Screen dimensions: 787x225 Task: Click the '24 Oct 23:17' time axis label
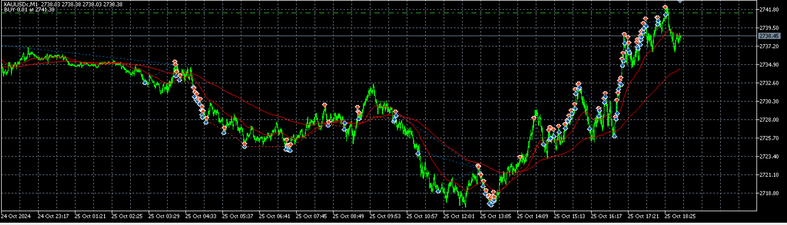tap(53, 216)
